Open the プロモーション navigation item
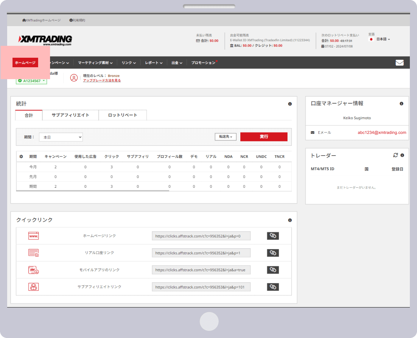 coord(203,63)
